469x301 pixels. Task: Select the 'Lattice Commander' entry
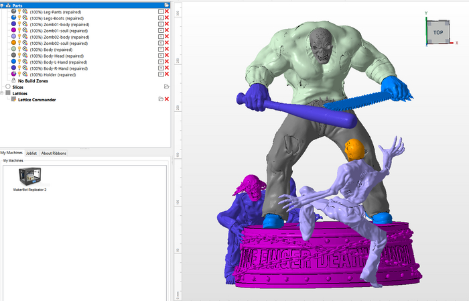pyautogui.click(x=37, y=100)
